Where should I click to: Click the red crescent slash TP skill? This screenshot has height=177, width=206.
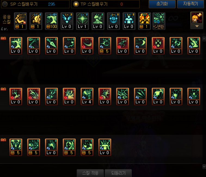(87, 46)
